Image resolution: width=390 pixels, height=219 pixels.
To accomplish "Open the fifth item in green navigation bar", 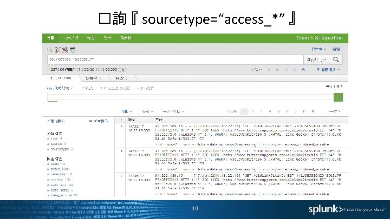I will tap(126, 38).
